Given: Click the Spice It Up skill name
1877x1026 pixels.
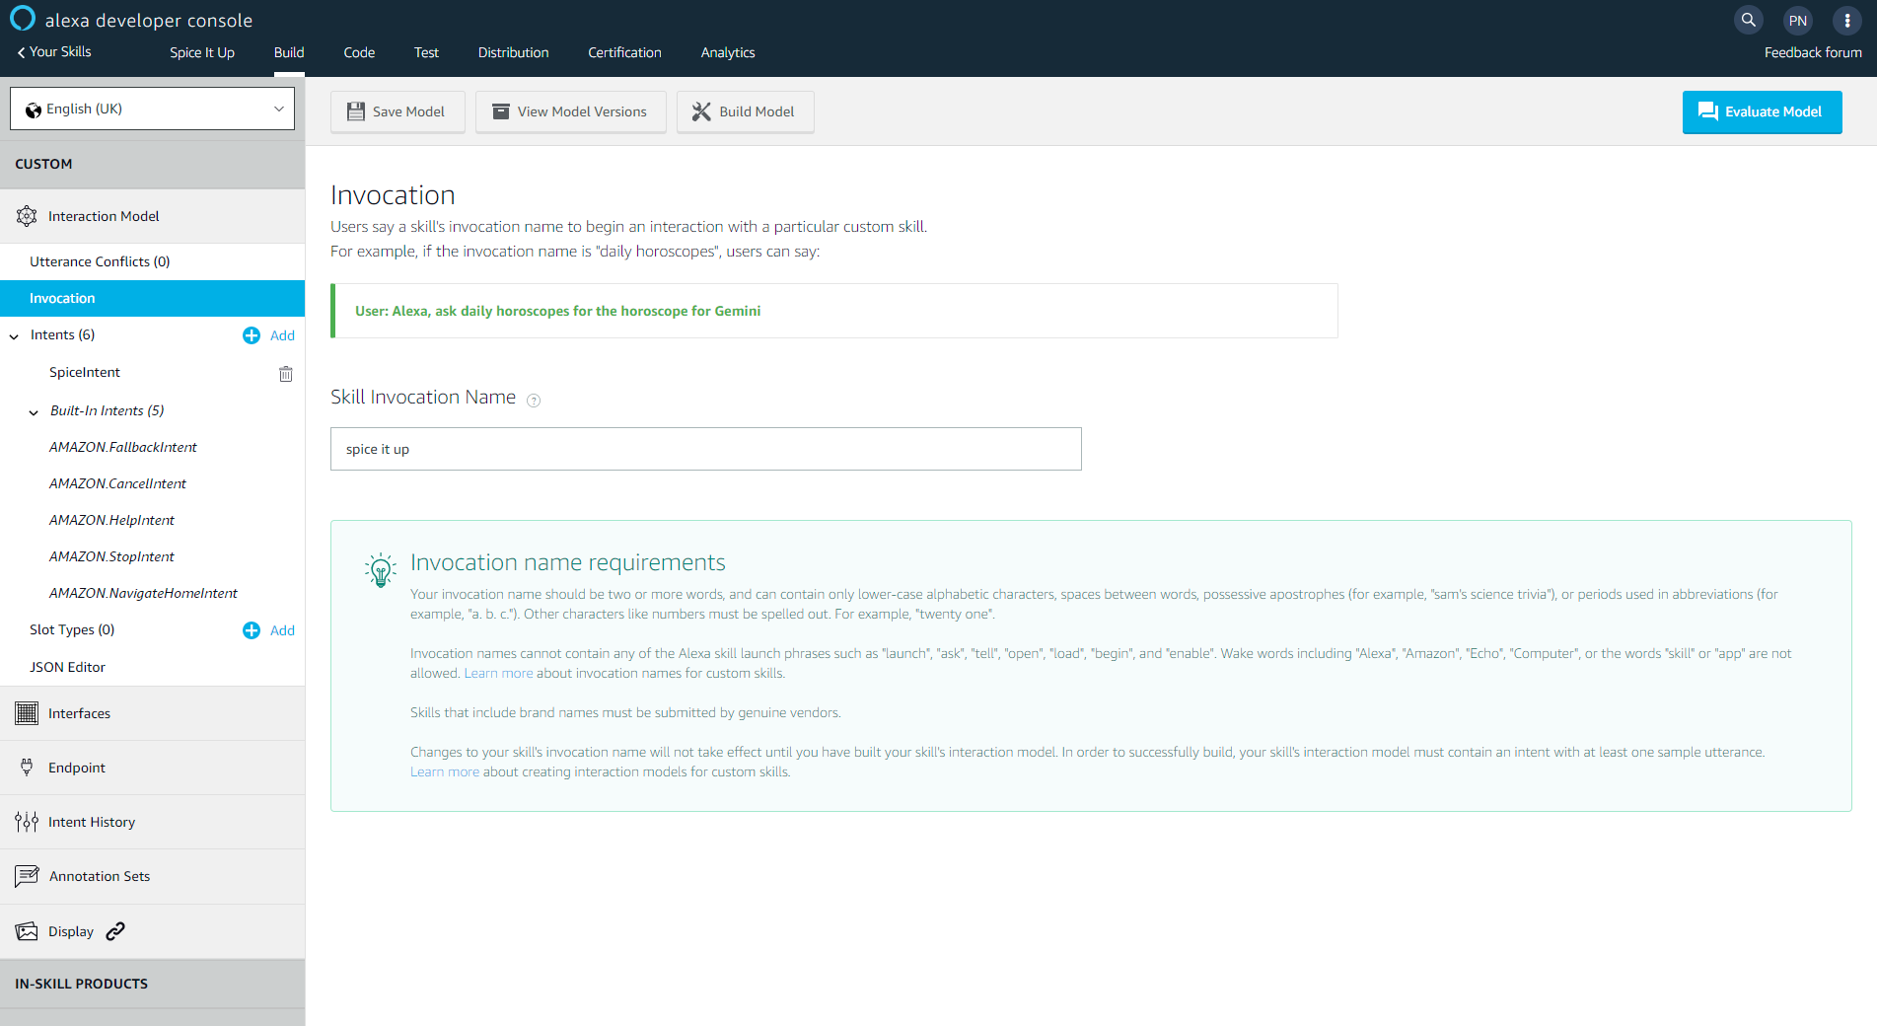Looking at the screenshot, I should pyautogui.click(x=202, y=52).
